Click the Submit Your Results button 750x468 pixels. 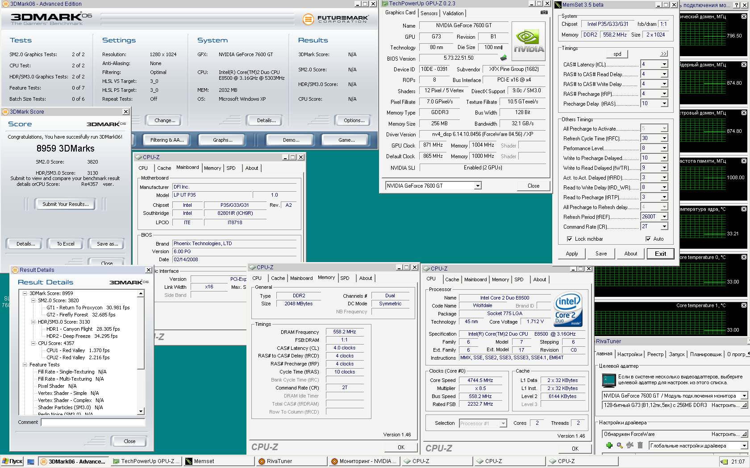click(66, 204)
